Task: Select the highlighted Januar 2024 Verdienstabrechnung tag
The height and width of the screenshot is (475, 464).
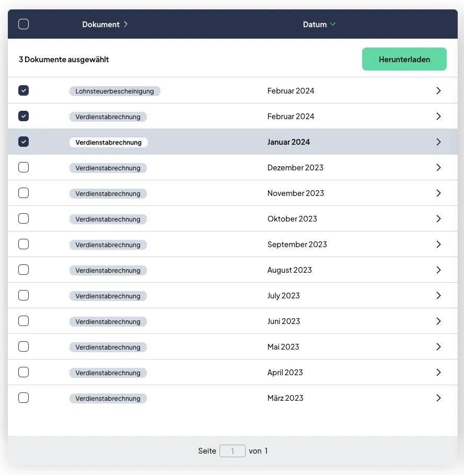Action: tap(108, 143)
